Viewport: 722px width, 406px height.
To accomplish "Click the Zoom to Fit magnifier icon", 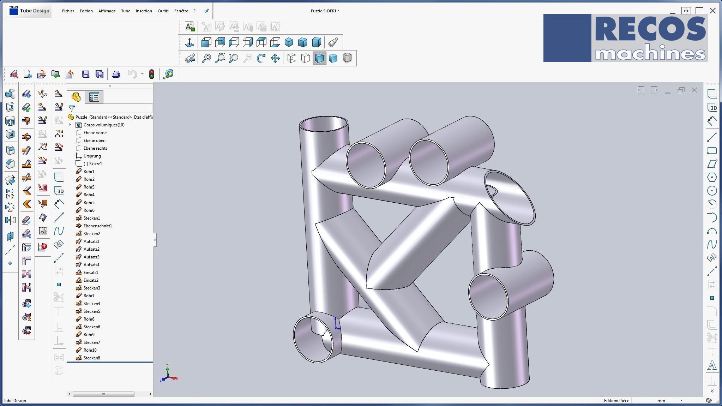I will [206, 58].
